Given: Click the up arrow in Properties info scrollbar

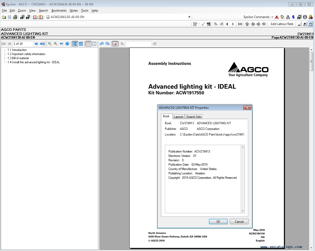Looking at the screenshot, I should [243, 147].
